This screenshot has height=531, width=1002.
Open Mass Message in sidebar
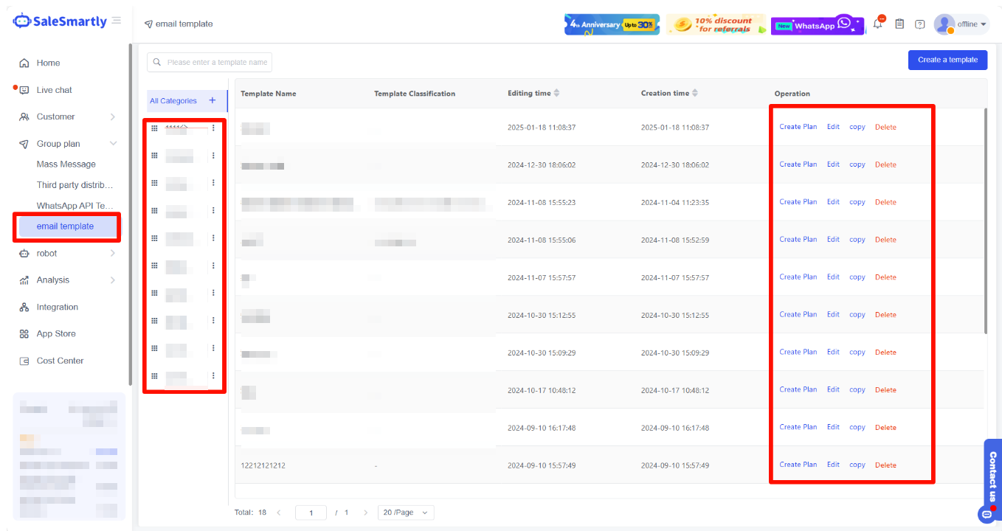click(66, 164)
